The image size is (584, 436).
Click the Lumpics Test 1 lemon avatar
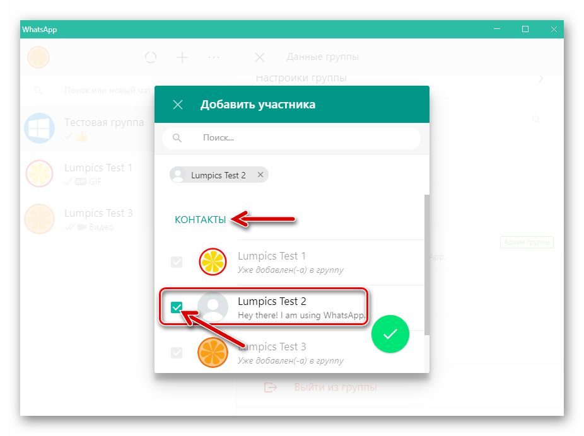[x=213, y=262]
